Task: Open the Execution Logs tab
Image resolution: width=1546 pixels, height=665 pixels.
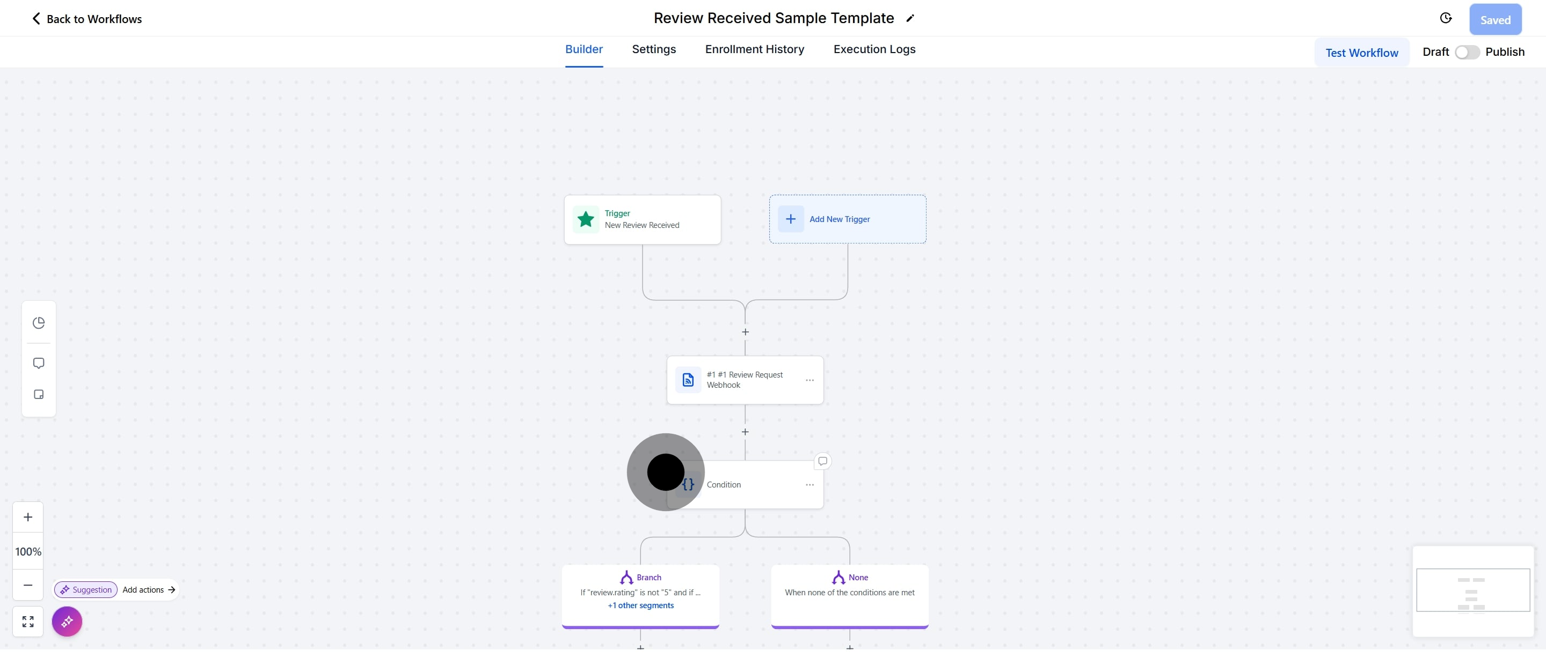Action: coord(874,49)
